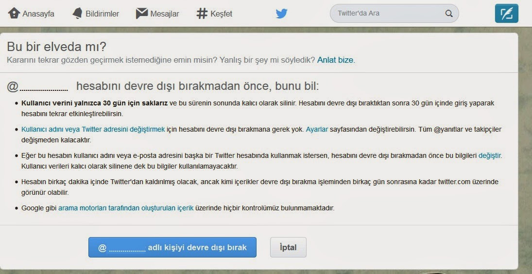Image resolution: width=532 pixels, height=274 pixels.
Task: Click the text görünür olabilir
Action: (45, 192)
